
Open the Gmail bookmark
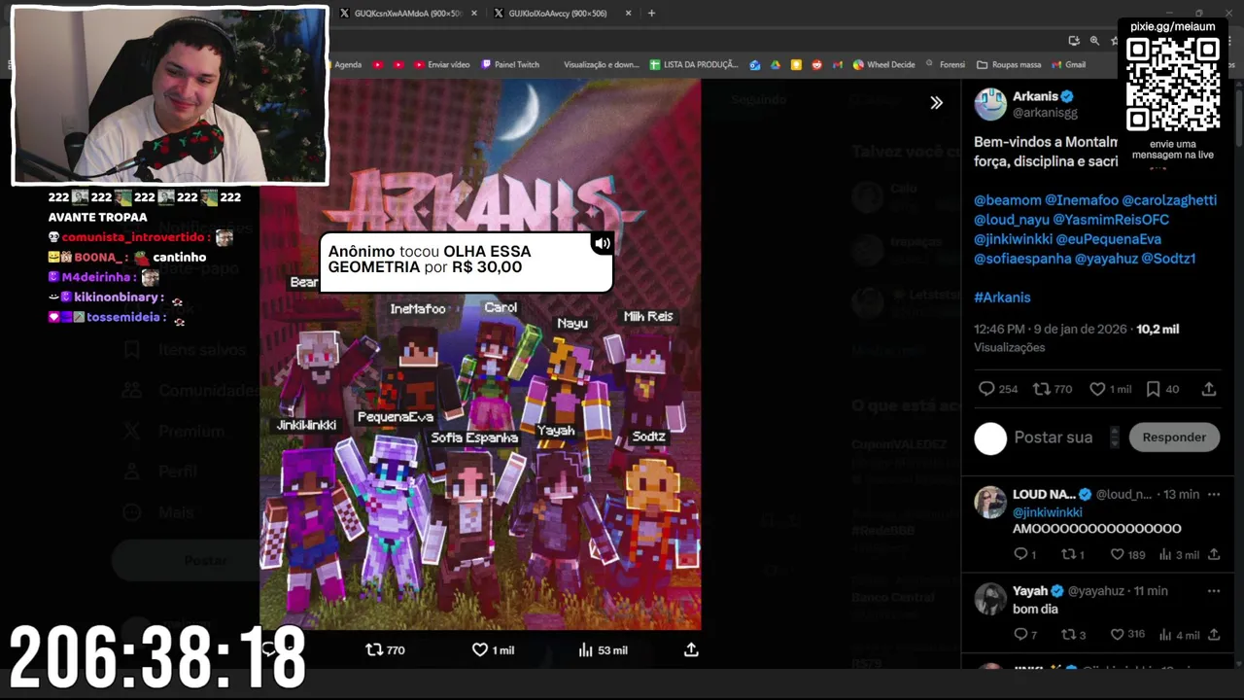(1068, 65)
